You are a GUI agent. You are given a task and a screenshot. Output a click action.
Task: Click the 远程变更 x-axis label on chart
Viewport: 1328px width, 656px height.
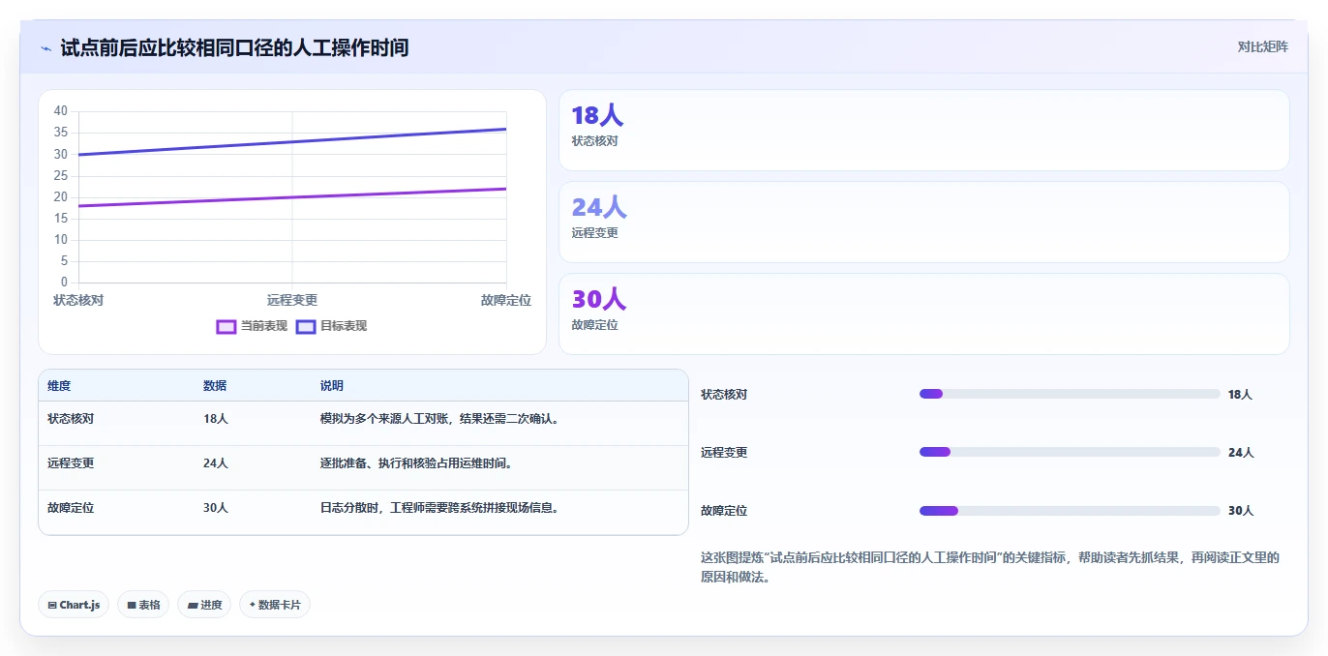tap(292, 300)
